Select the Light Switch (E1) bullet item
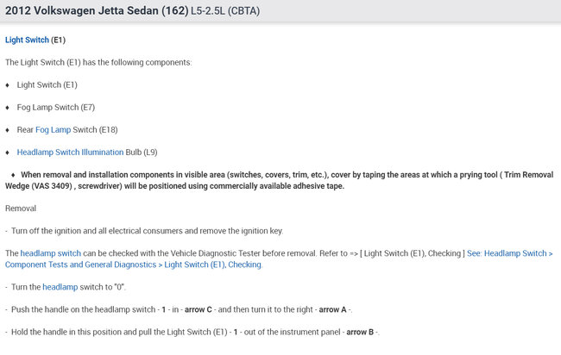Screen dimensions: 561x355 coord(47,84)
